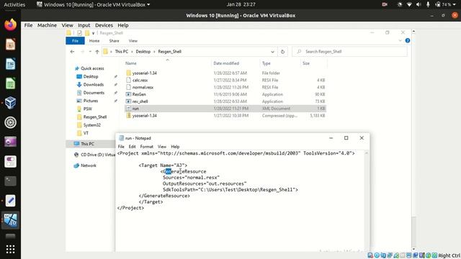Click the Search Resgen_Shell box

coord(349,52)
